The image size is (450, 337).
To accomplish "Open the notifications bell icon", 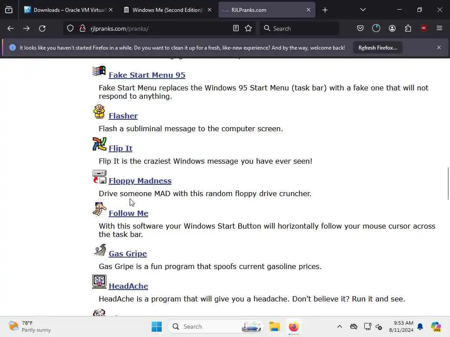I will click(420, 326).
